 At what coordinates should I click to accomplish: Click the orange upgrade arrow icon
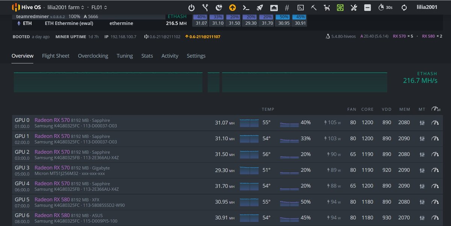232,7
